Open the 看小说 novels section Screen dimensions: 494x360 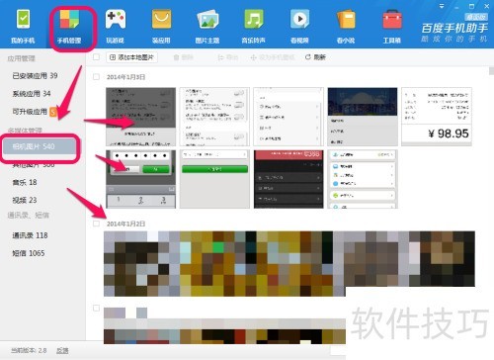point(346,27)
